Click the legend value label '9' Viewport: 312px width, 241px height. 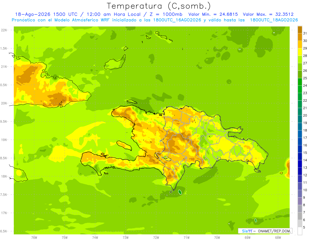[x=304, y=197]
